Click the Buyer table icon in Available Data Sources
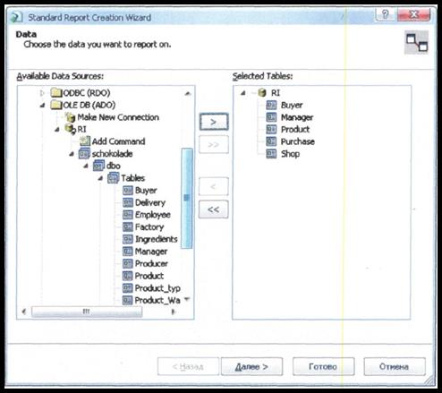 click(128, 190)
